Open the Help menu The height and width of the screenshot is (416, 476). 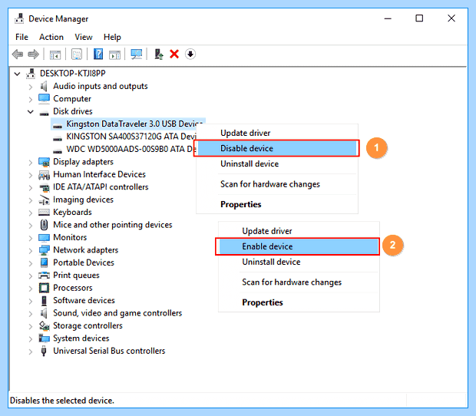point(112,37)
